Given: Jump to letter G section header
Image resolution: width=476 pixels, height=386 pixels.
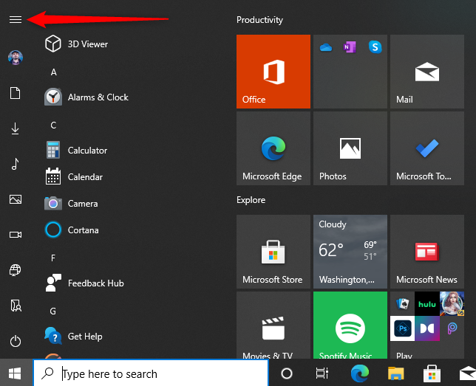Looking at the screenshot, I should click(x=53, y=311).
